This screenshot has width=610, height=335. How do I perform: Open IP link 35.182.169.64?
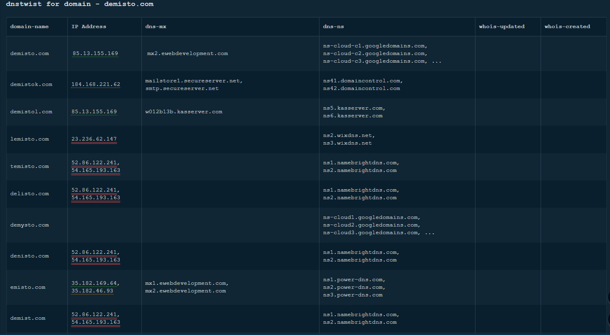95,283
